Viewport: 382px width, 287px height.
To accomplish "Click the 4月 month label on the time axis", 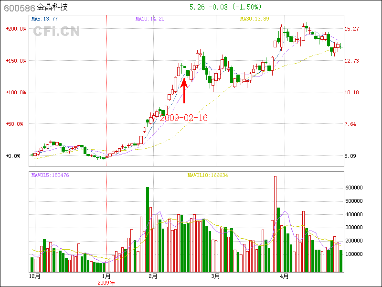I will (285, 276).
